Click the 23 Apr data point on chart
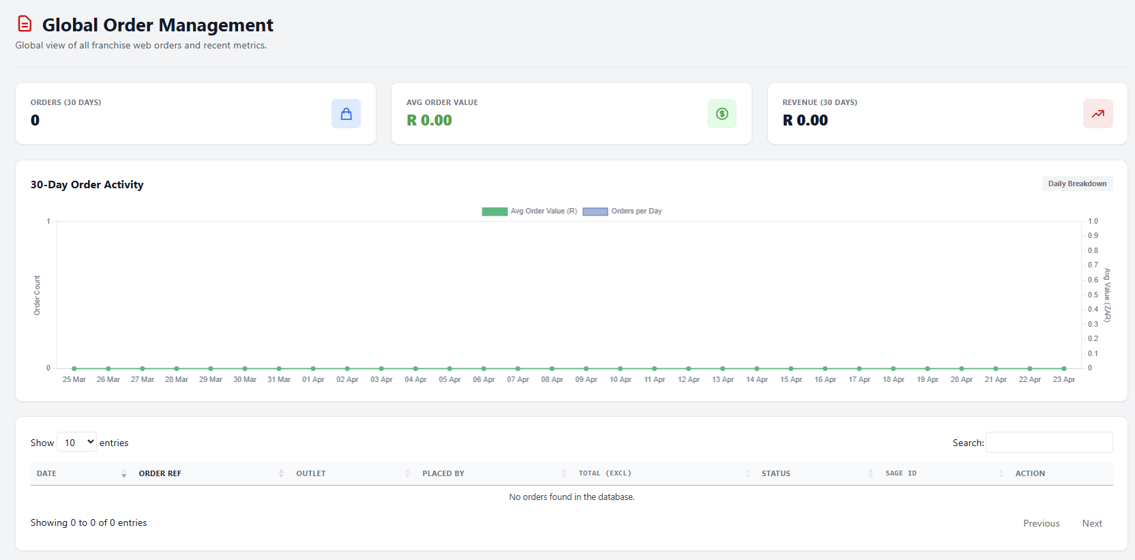1135x560 pixels. [1063, 368]
